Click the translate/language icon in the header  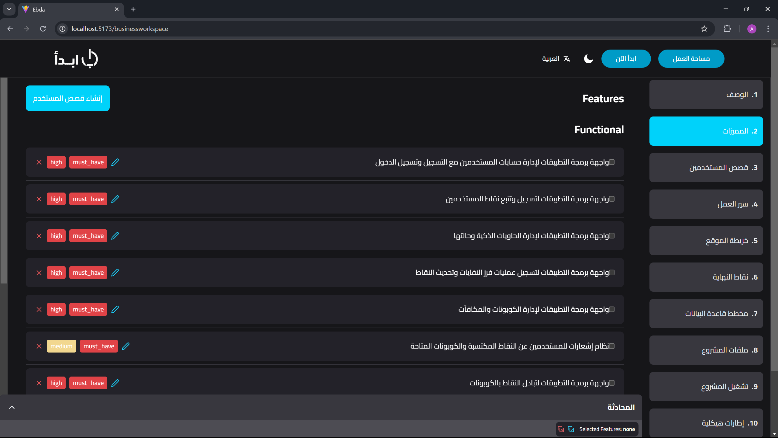click(x=566, y=59)
